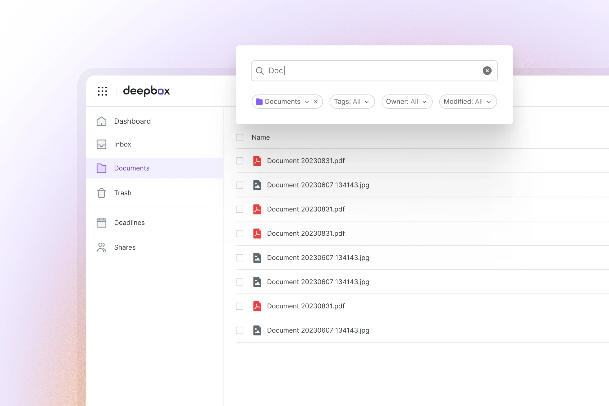Click the Deadlines calendar icon
This screenshot has width=609, height=406.
tap(101, 223)
